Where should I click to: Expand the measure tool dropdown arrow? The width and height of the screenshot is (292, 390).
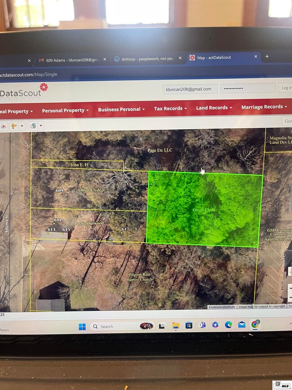coord(22,126)
